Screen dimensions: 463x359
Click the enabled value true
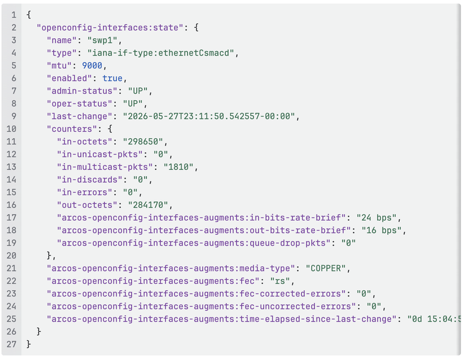[112, 78]
